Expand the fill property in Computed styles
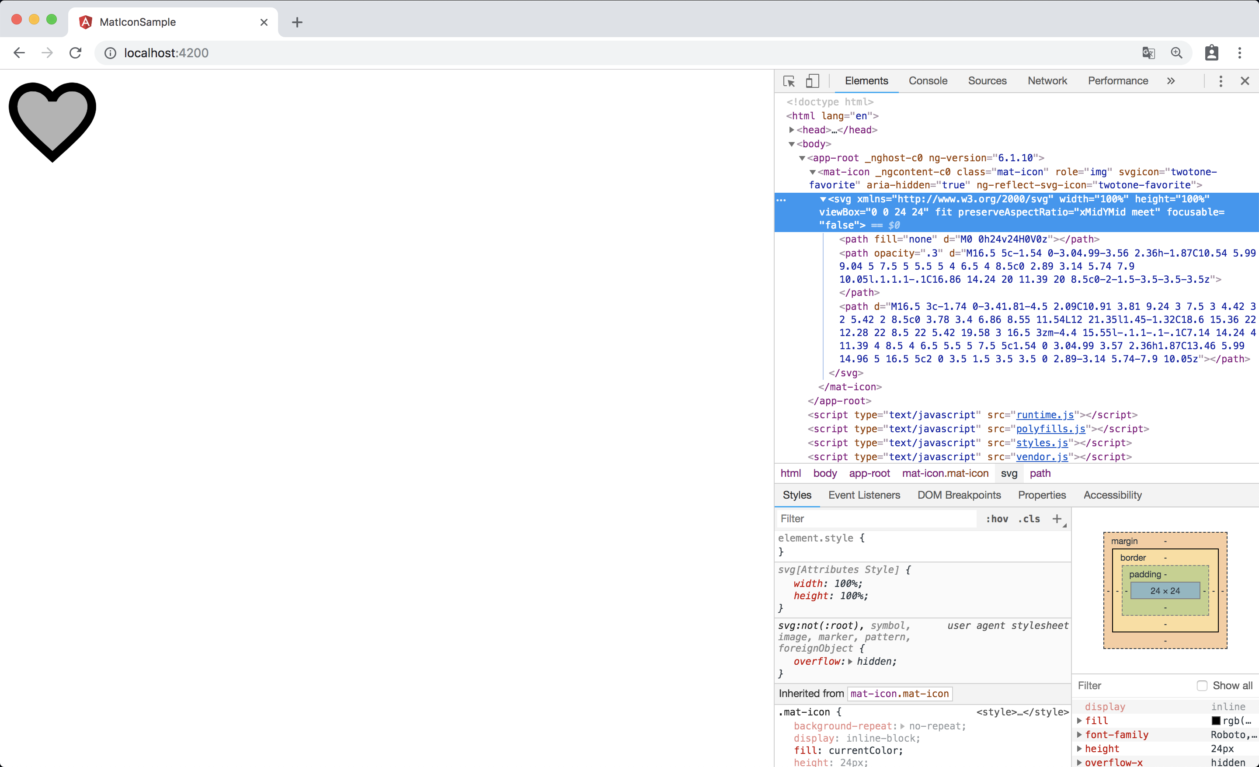This screenshot has width=1259, height=767. [1080, 721]
